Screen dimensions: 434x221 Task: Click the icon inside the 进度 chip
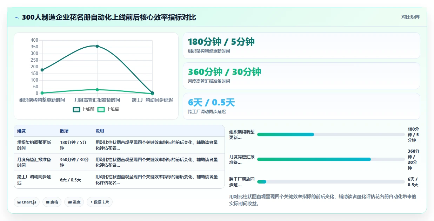[x=70, y=202]
